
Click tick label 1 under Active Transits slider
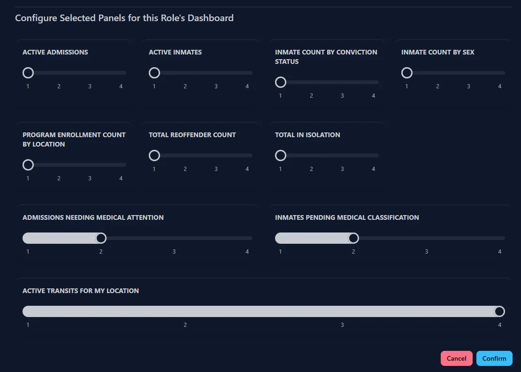point(28,325)
